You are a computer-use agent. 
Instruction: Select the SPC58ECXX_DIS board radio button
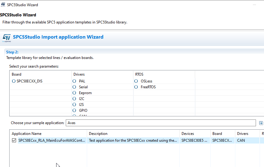14,81
